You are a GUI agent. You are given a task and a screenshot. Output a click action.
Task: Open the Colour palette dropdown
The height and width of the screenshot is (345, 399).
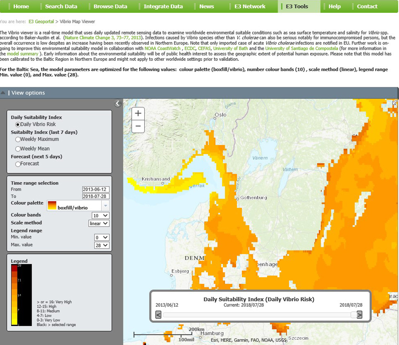click(x=105, y=206)
